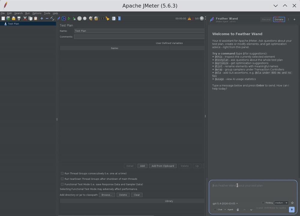Click the Feather Wand feather toolbar icon
Screen dimensions: 300x216
point(58,18)
